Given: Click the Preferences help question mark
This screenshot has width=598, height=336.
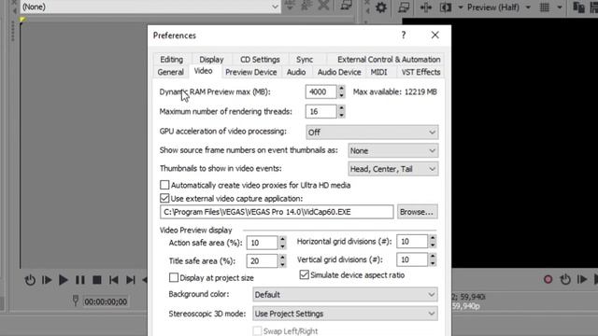Looking at the screenshot, I should click(404, 35).
